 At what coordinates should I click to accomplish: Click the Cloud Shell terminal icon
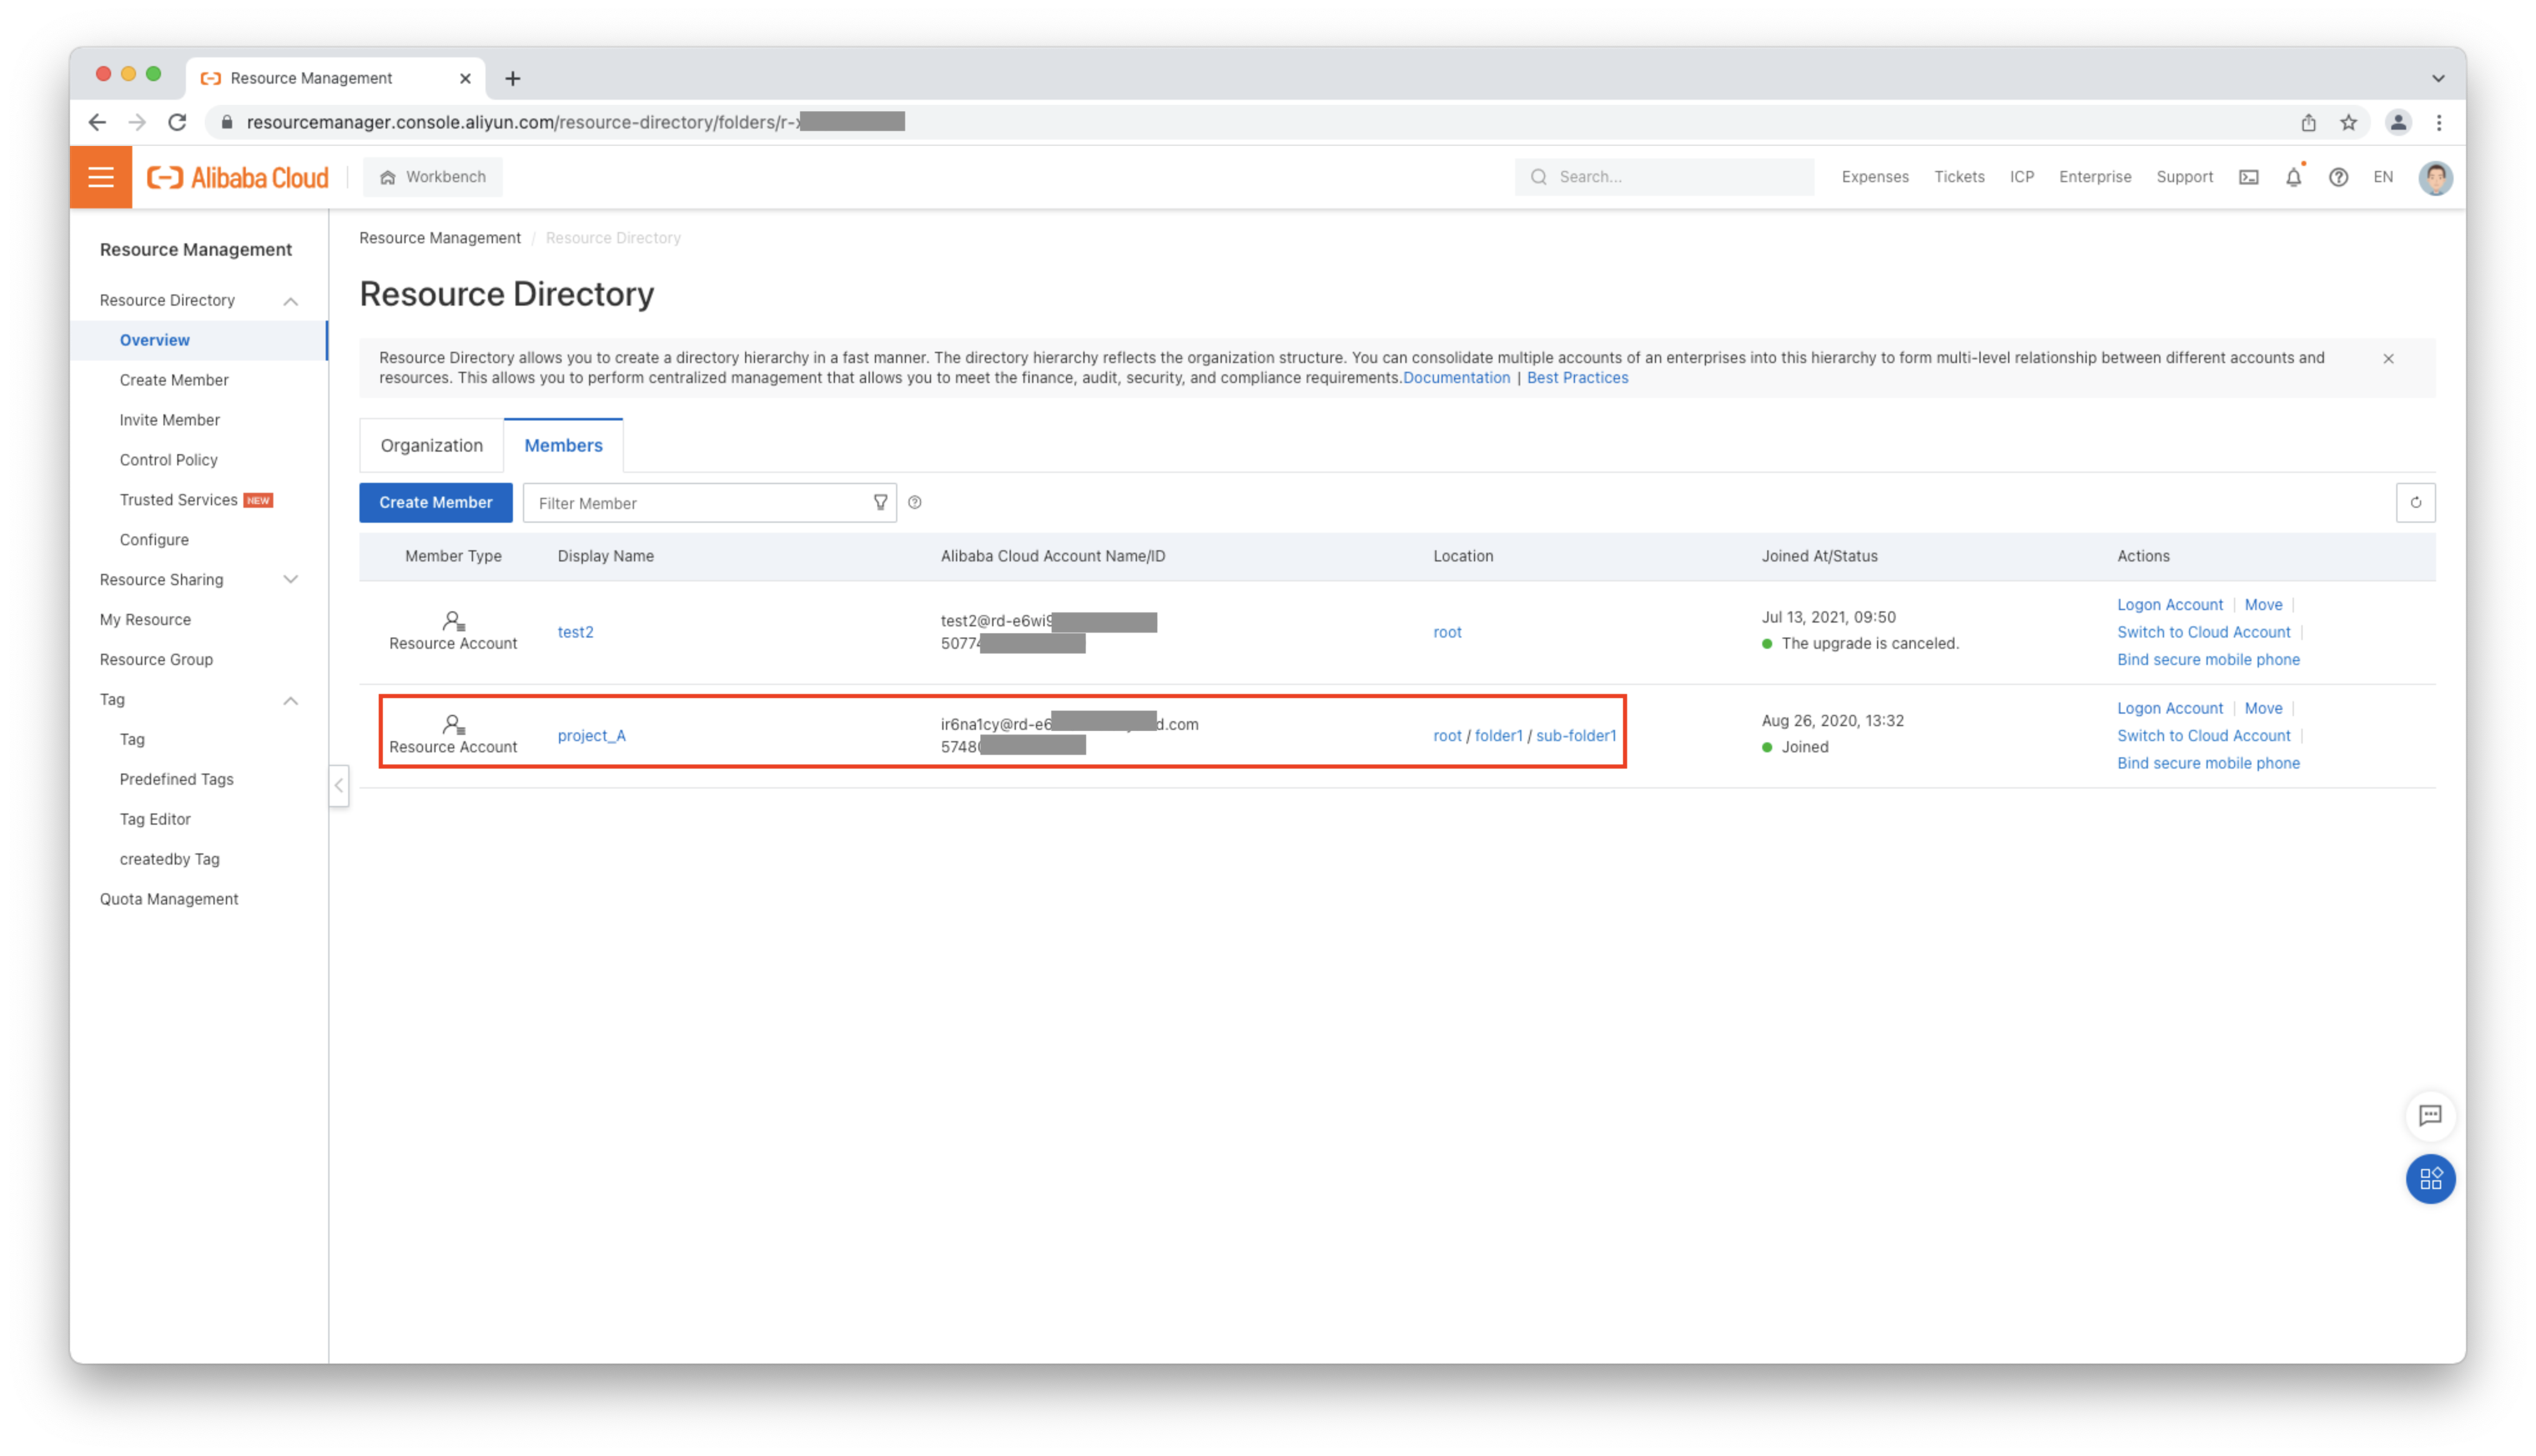2248,177
